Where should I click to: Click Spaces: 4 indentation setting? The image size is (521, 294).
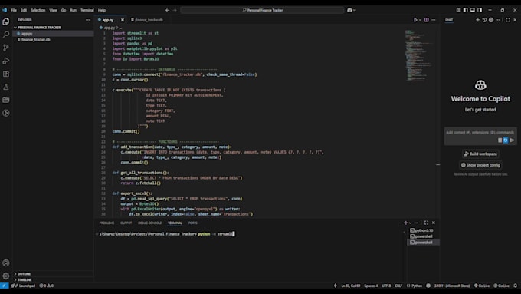point(371,286)
